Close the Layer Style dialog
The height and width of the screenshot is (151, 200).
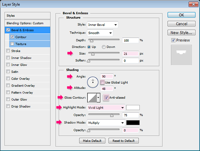(x=193, y=4)
